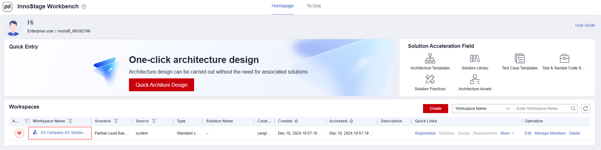This screenshot has height=150, width=601.
Task: Expand the More quick links menu
Action: pyautogui.click(x=507, y=133)
